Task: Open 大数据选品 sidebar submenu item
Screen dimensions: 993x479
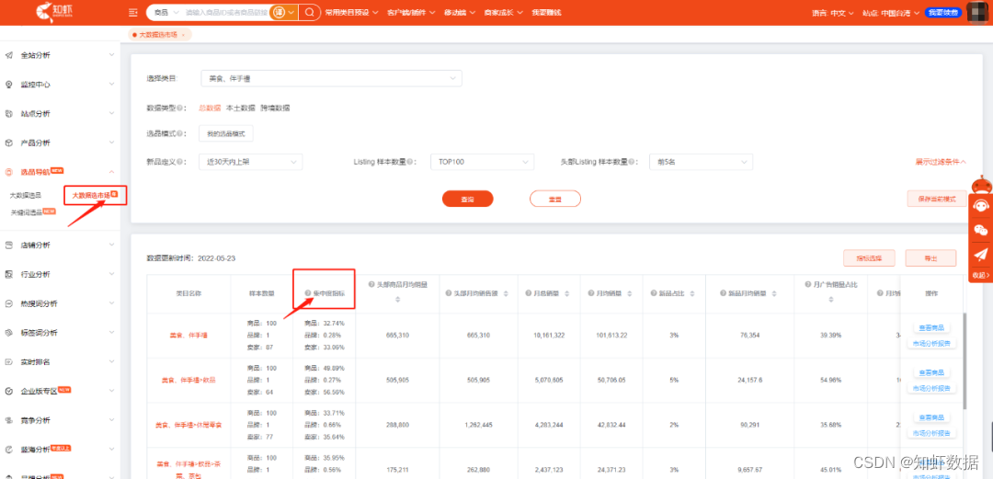Action: [x=26, y=195]
